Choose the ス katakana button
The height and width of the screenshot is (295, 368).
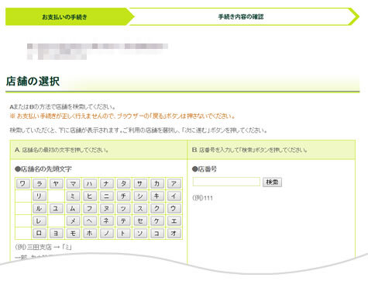coord(140,209)
